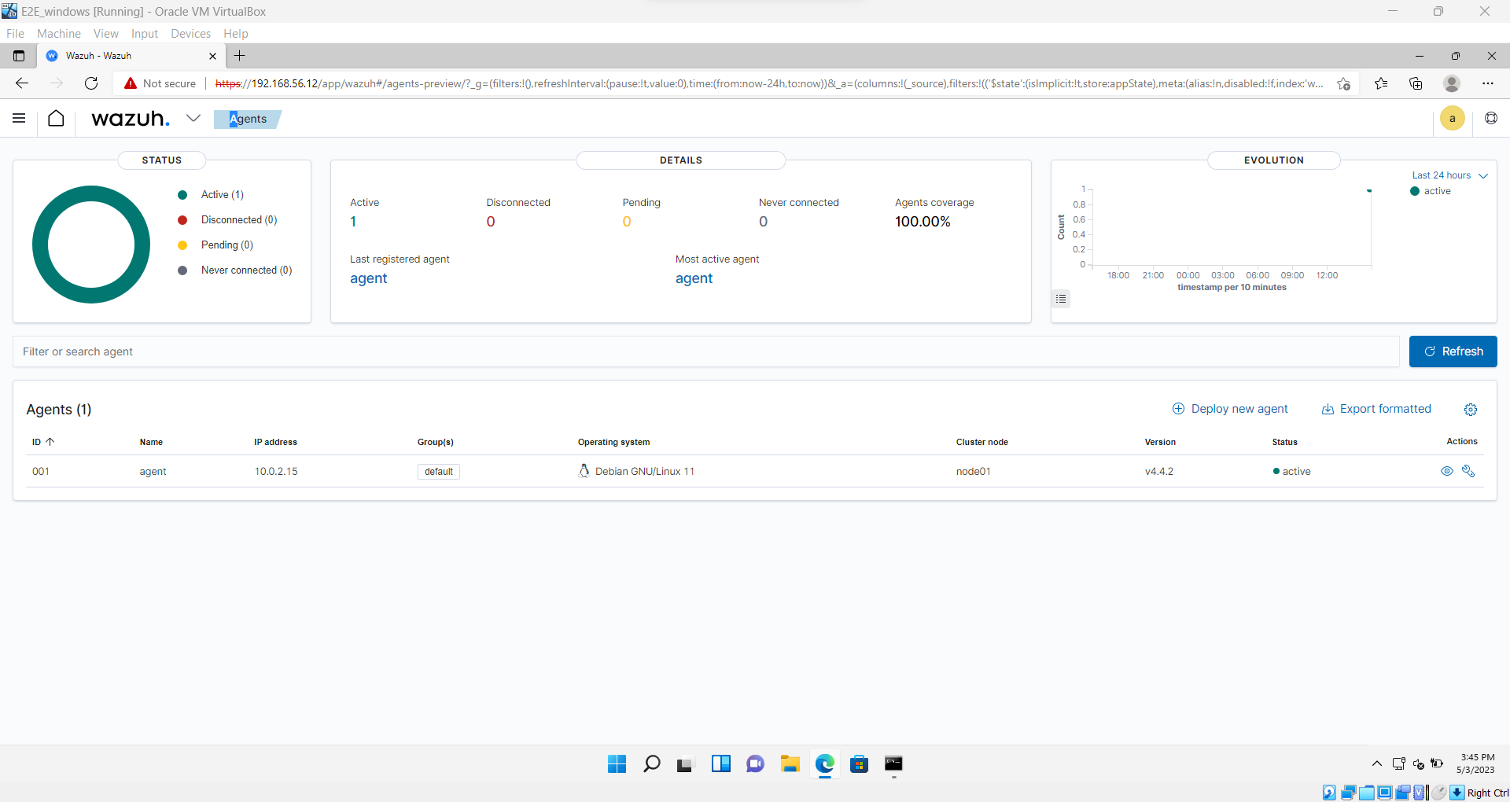Click the Linux penguin OS icon

tap(584, 471)
